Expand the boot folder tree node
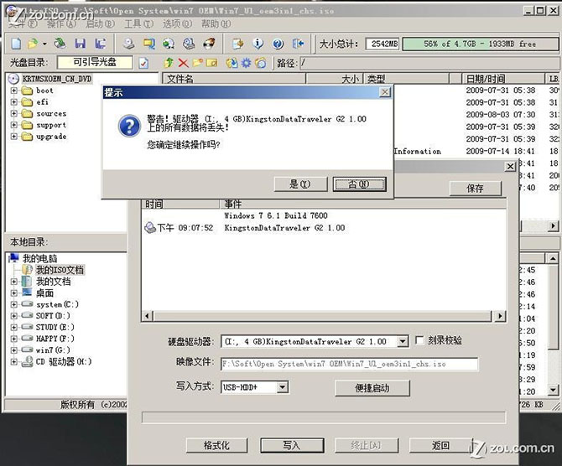562x466 pixels. (x=14, y=91)
